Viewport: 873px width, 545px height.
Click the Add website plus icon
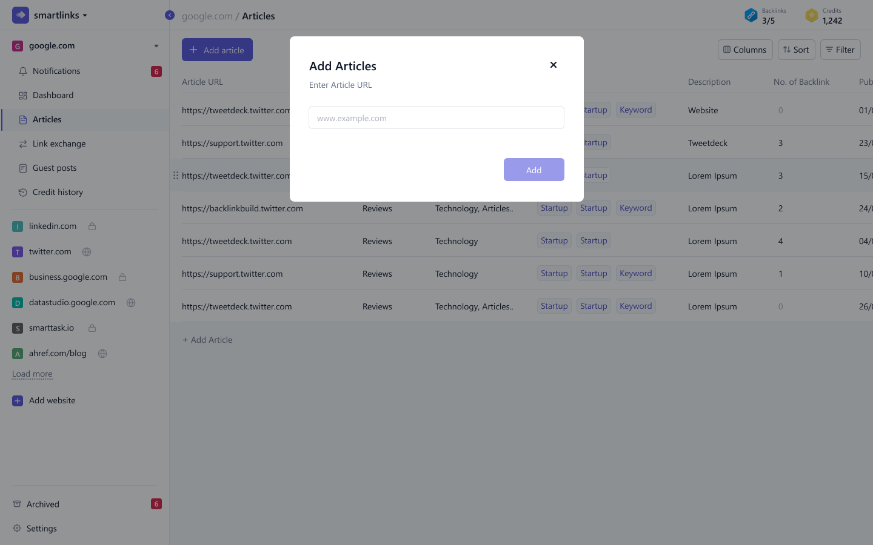pyautogui.click(x=18, y=401)
